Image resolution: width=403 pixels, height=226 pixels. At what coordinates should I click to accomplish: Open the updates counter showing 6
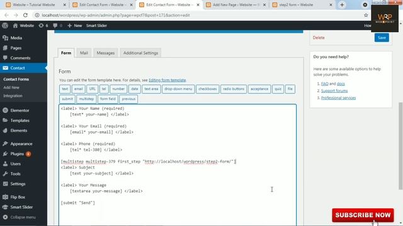coord(43,26)
